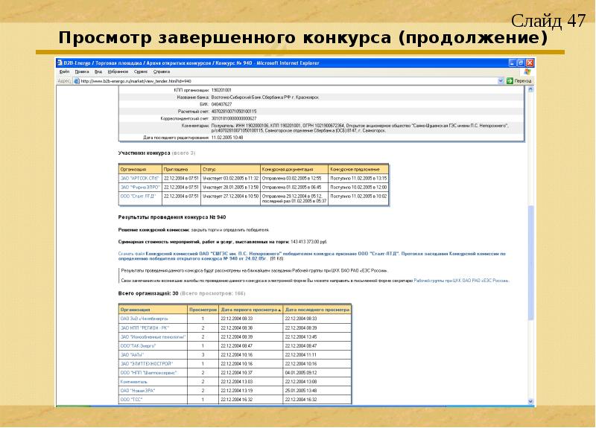Maximize the Internet Explorer window
The width and height of the screenshot is (596, 428).
(521, 64)
